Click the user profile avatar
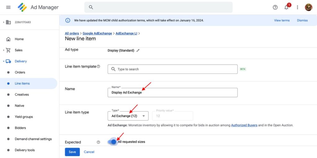The image size is (317, 158). tap(308, 7)
